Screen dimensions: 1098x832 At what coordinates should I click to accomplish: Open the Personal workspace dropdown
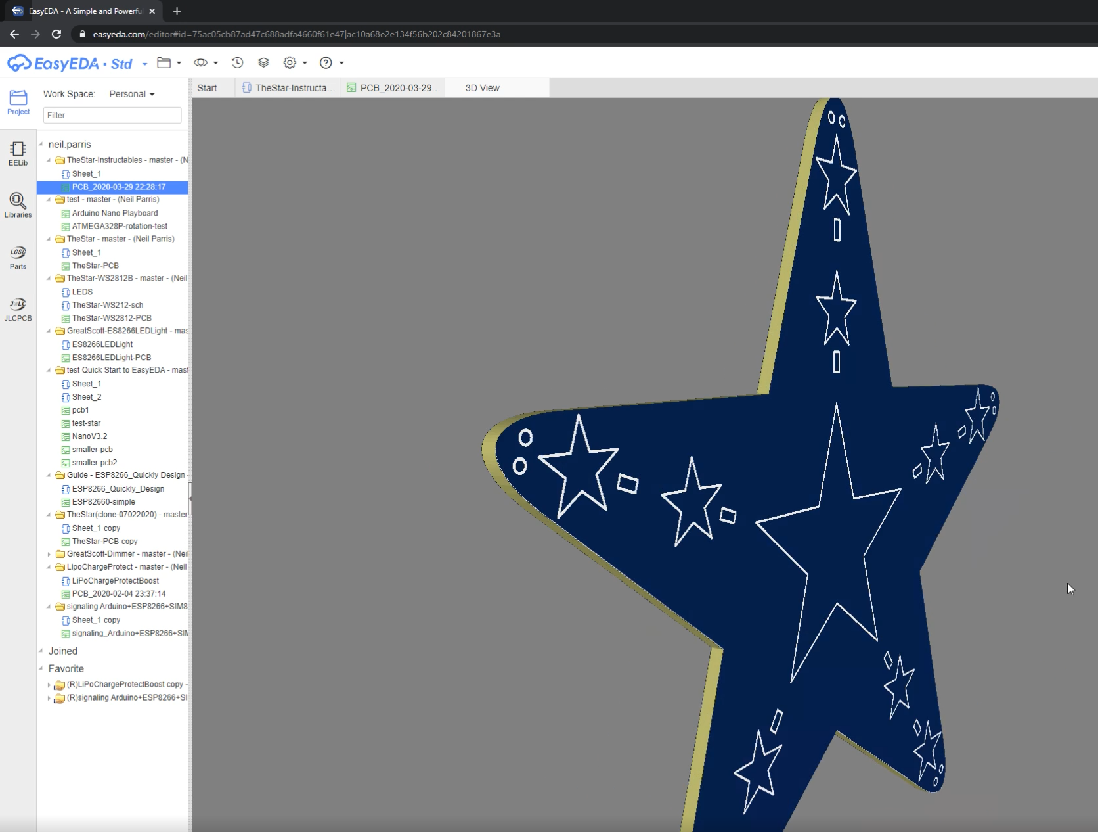[x=131, y=93]
